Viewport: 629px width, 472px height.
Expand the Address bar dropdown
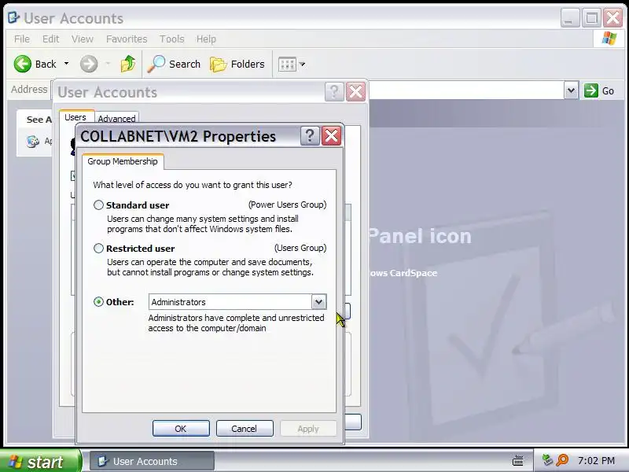(571, 90)
